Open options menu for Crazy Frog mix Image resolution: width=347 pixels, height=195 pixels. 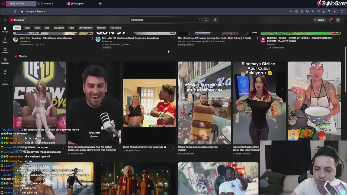pyautogui.click(x=257, y=38)
